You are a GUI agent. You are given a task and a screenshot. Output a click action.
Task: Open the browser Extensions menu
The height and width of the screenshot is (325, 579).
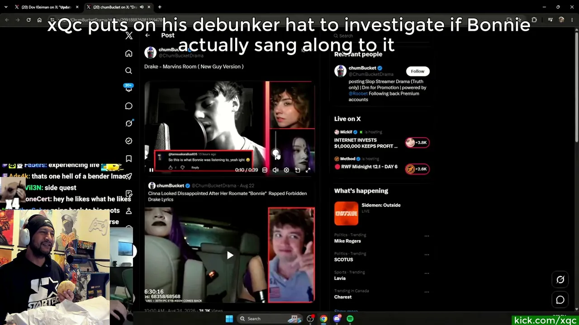coord(534,20)
